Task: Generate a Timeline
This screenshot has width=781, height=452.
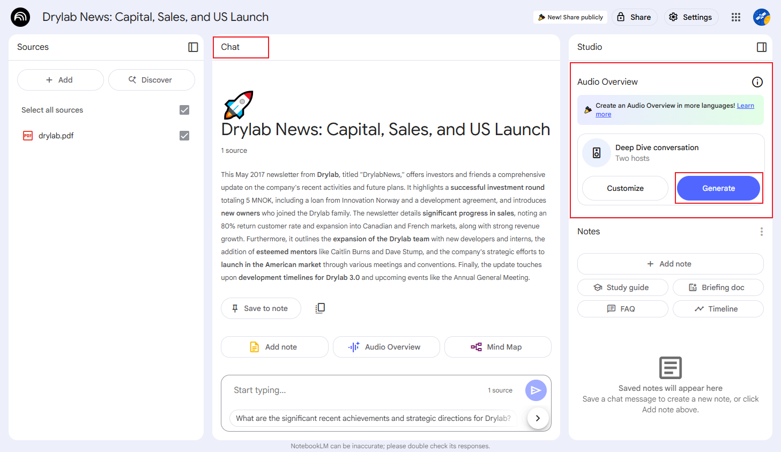Action: (x=718, y=309)
